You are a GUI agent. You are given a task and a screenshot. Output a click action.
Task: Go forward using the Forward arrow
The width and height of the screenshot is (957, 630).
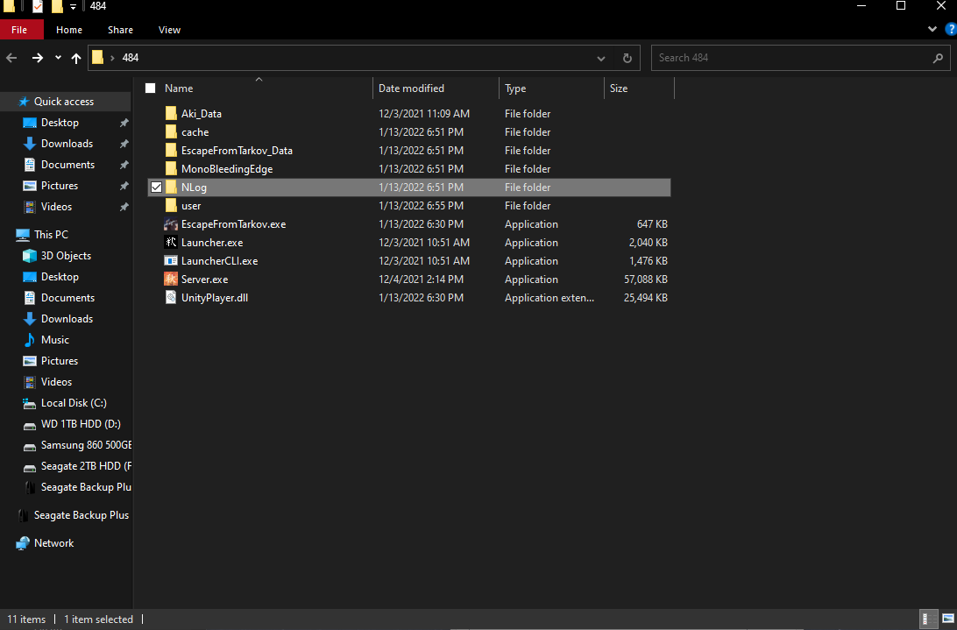(x=37, y=58)
